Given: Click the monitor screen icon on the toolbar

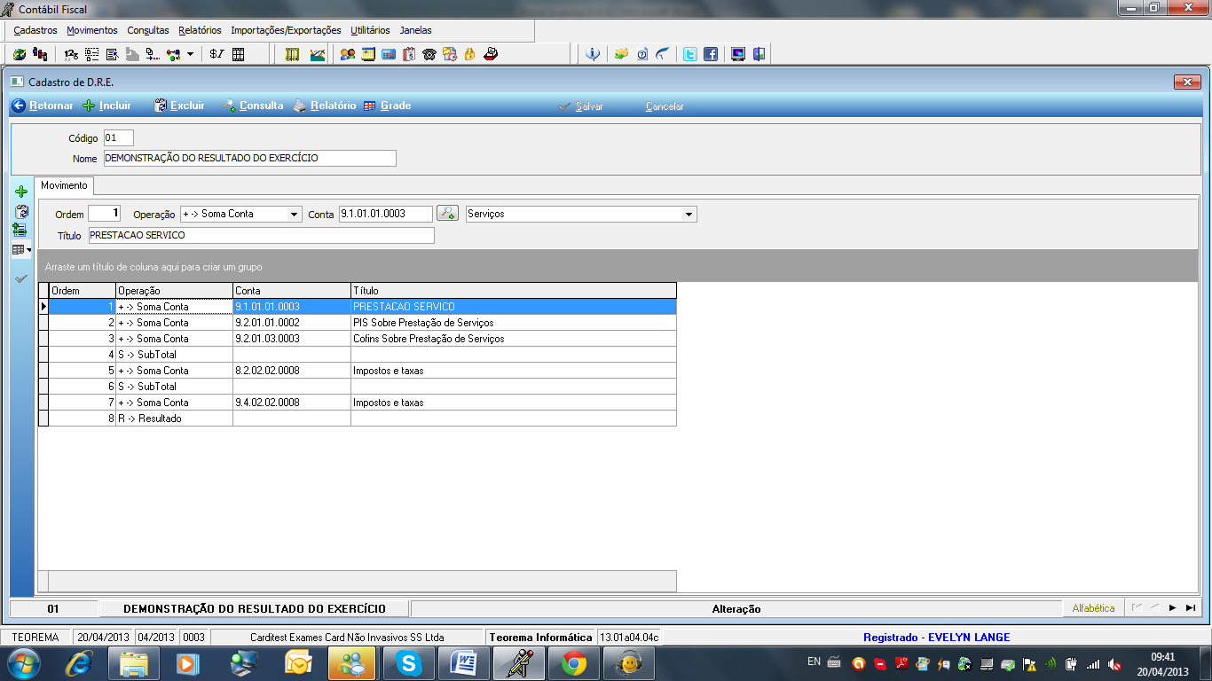Looking at the screenshot, I should coord(738,54).
